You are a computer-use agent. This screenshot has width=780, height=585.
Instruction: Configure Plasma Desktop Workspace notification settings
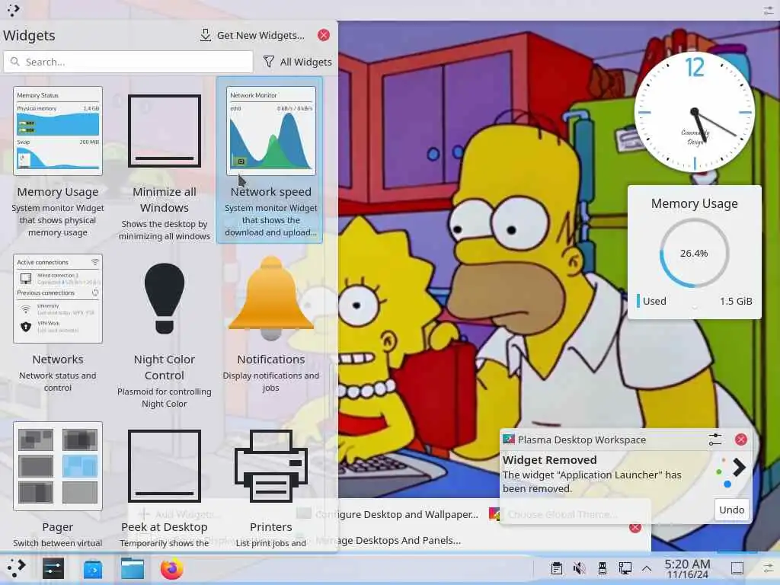pyautogui.click(x=714, y=440)
